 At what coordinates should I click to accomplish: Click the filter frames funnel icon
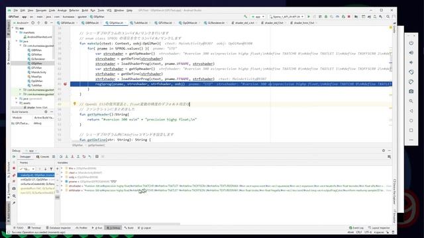pos(51,169)
